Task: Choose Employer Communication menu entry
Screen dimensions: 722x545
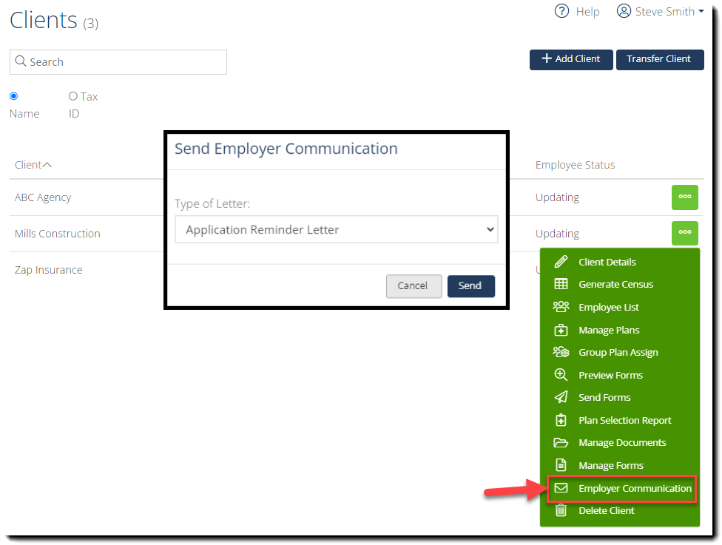Action: [x=621, y=488]
